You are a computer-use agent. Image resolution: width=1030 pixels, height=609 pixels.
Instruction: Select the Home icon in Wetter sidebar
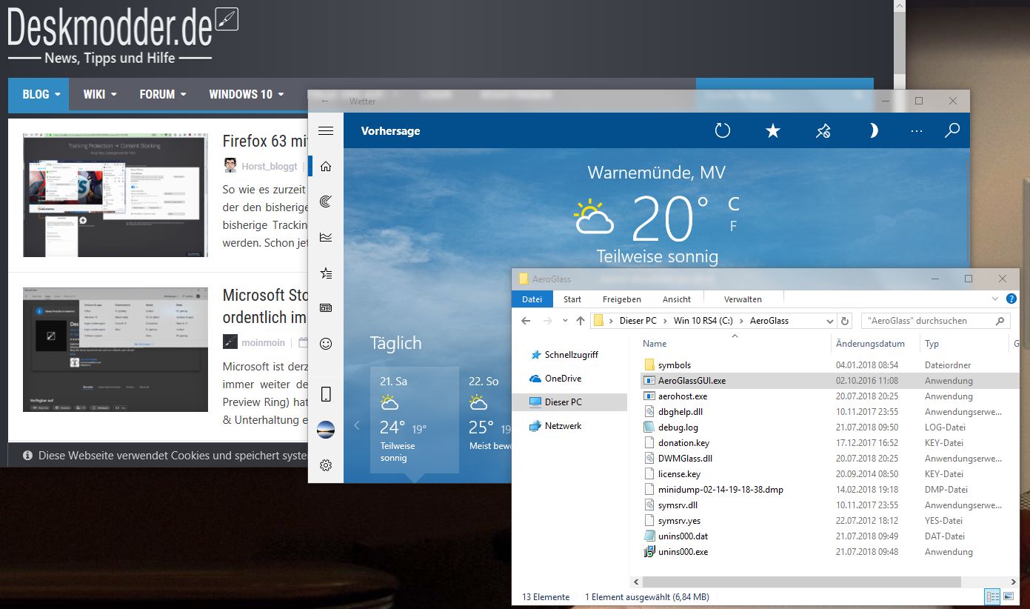[x=326, y=167]
